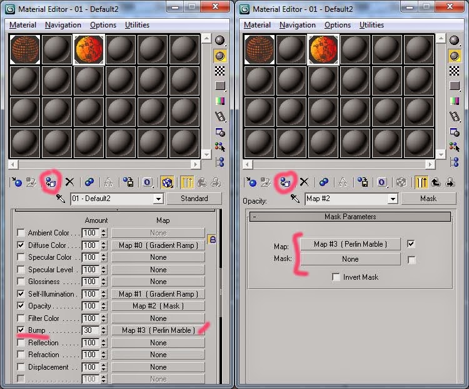Open Map #2 (Mask) opacity map button
This screenshot has width=469, height=389.
tap(158, 306)
